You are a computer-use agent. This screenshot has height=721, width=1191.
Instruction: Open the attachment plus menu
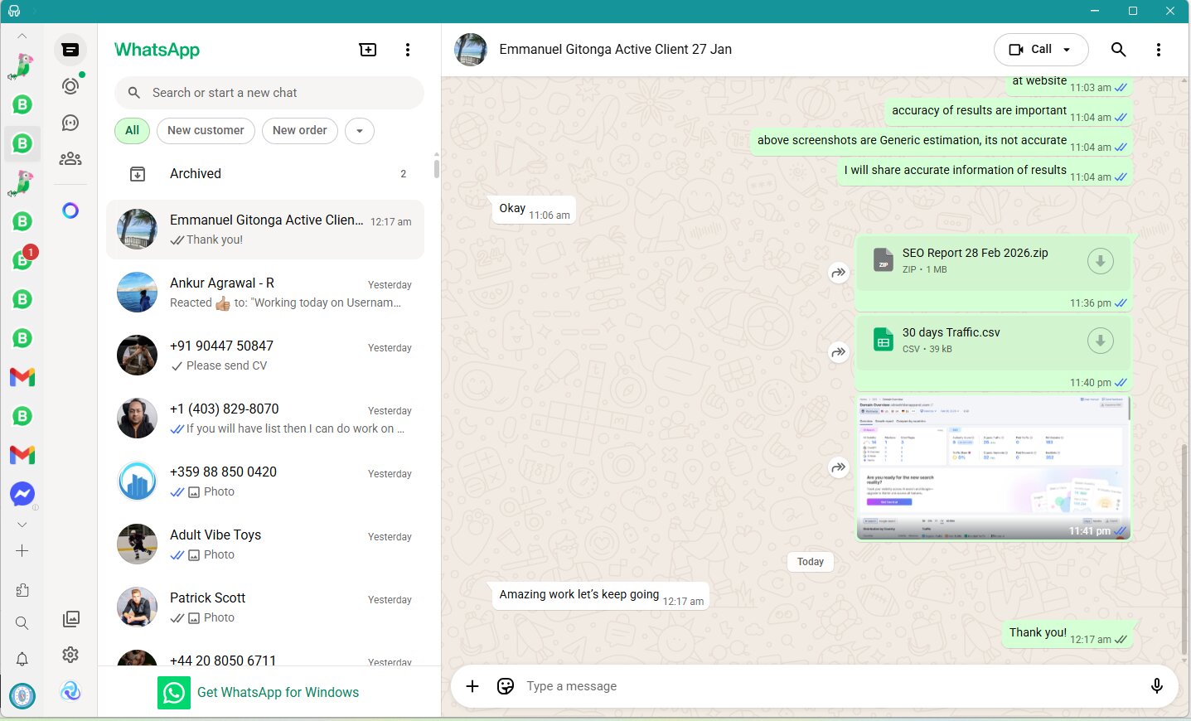point(472,686)
